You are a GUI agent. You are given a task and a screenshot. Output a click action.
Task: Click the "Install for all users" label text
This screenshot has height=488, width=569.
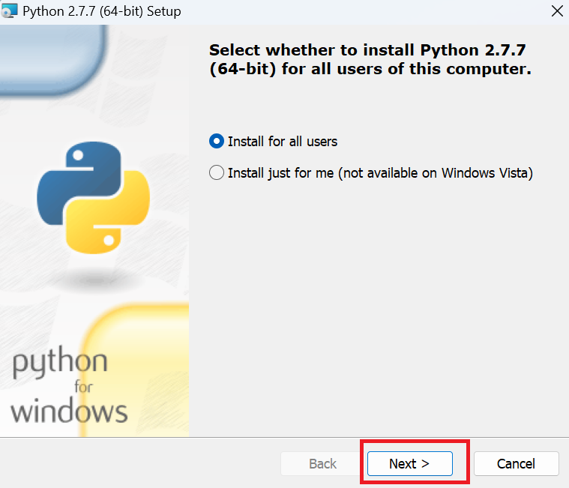point(283,142)
